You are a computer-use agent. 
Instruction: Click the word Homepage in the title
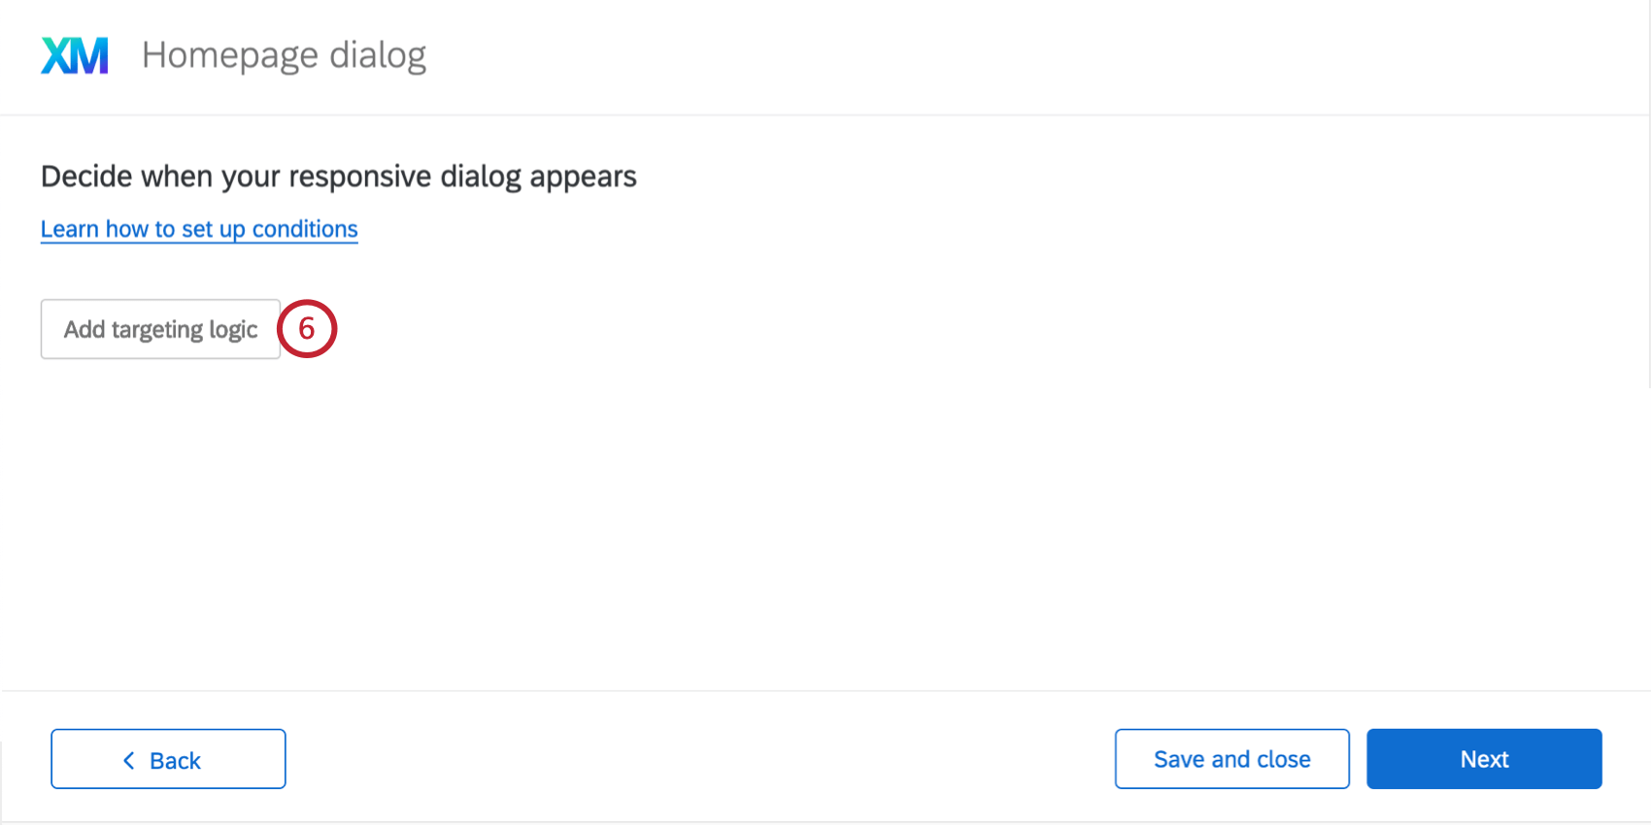tap(230, 56)
